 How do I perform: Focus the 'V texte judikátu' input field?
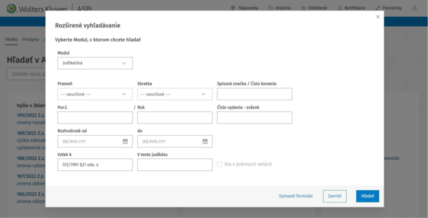click(175, 165)
